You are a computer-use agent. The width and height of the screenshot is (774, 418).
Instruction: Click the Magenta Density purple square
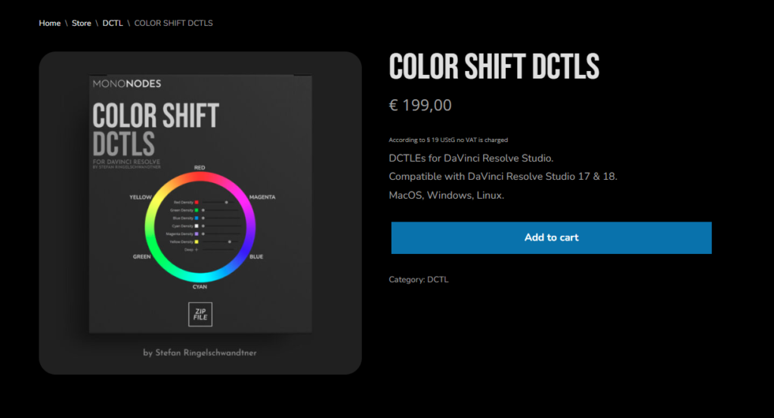click(197, 234)
